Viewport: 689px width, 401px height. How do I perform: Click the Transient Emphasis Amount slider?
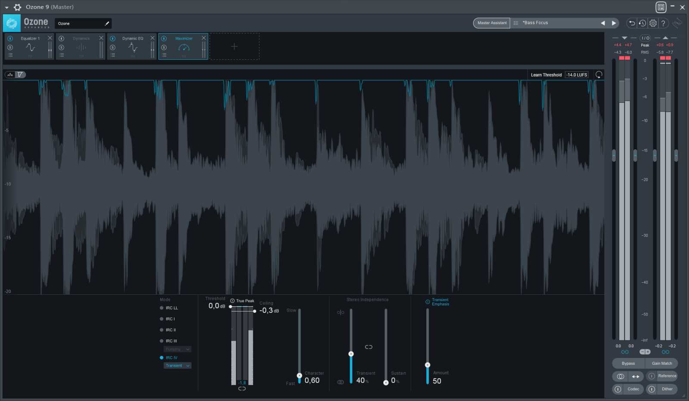[x=428, y=365]
